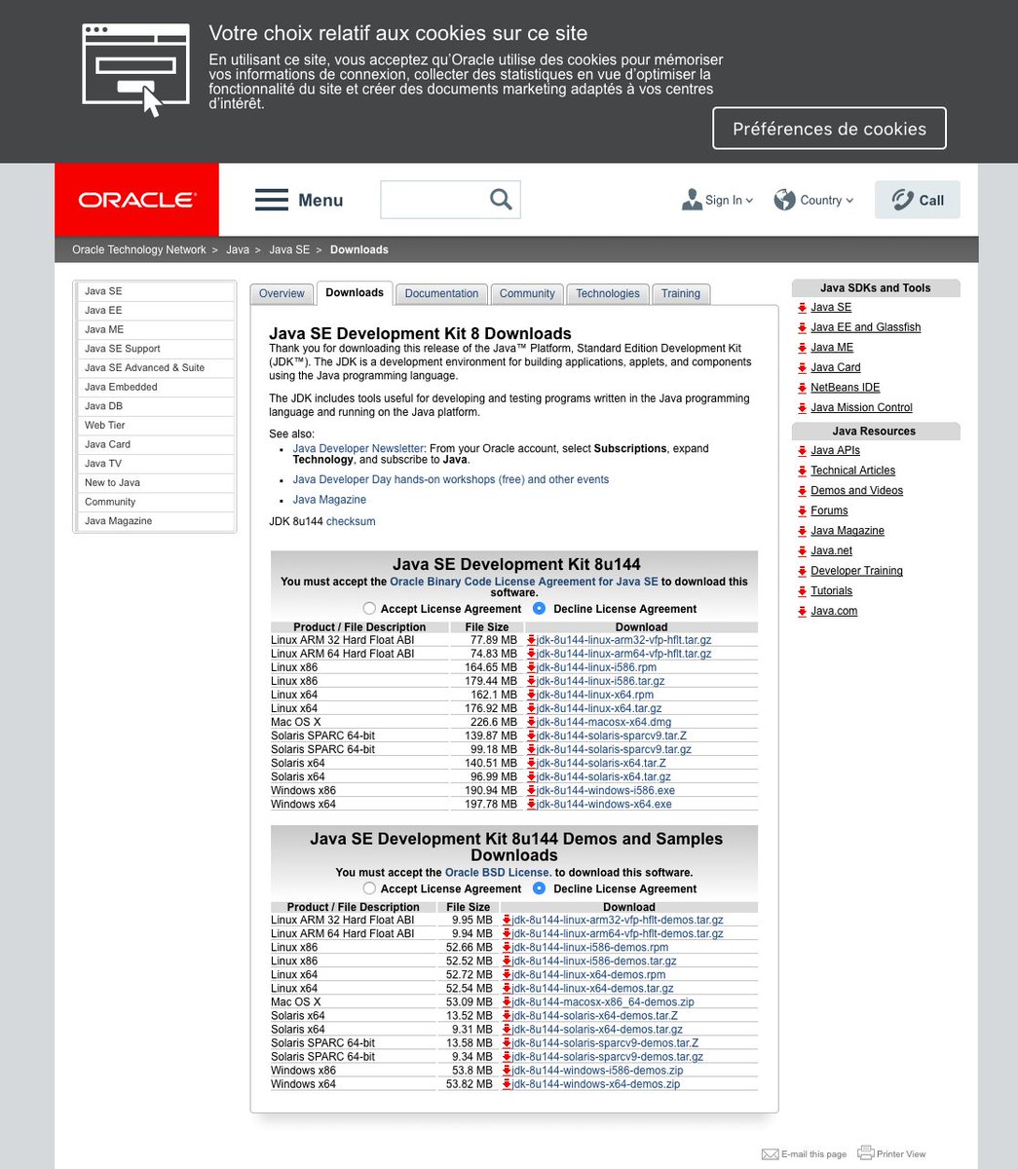This screenshot has height=1169, width=1018.
Task: Click red arrow icon beside jdk-8u144-macosx-x86_64-demos.zip
Action: (507, 1001)
